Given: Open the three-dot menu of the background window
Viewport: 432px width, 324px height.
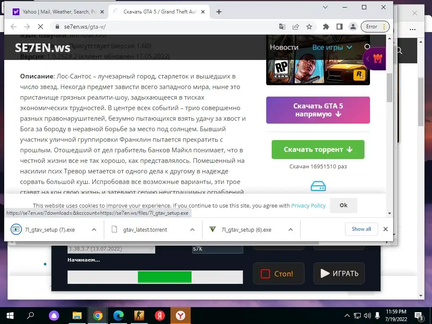Looking at the screenshot, I should 413,30.
